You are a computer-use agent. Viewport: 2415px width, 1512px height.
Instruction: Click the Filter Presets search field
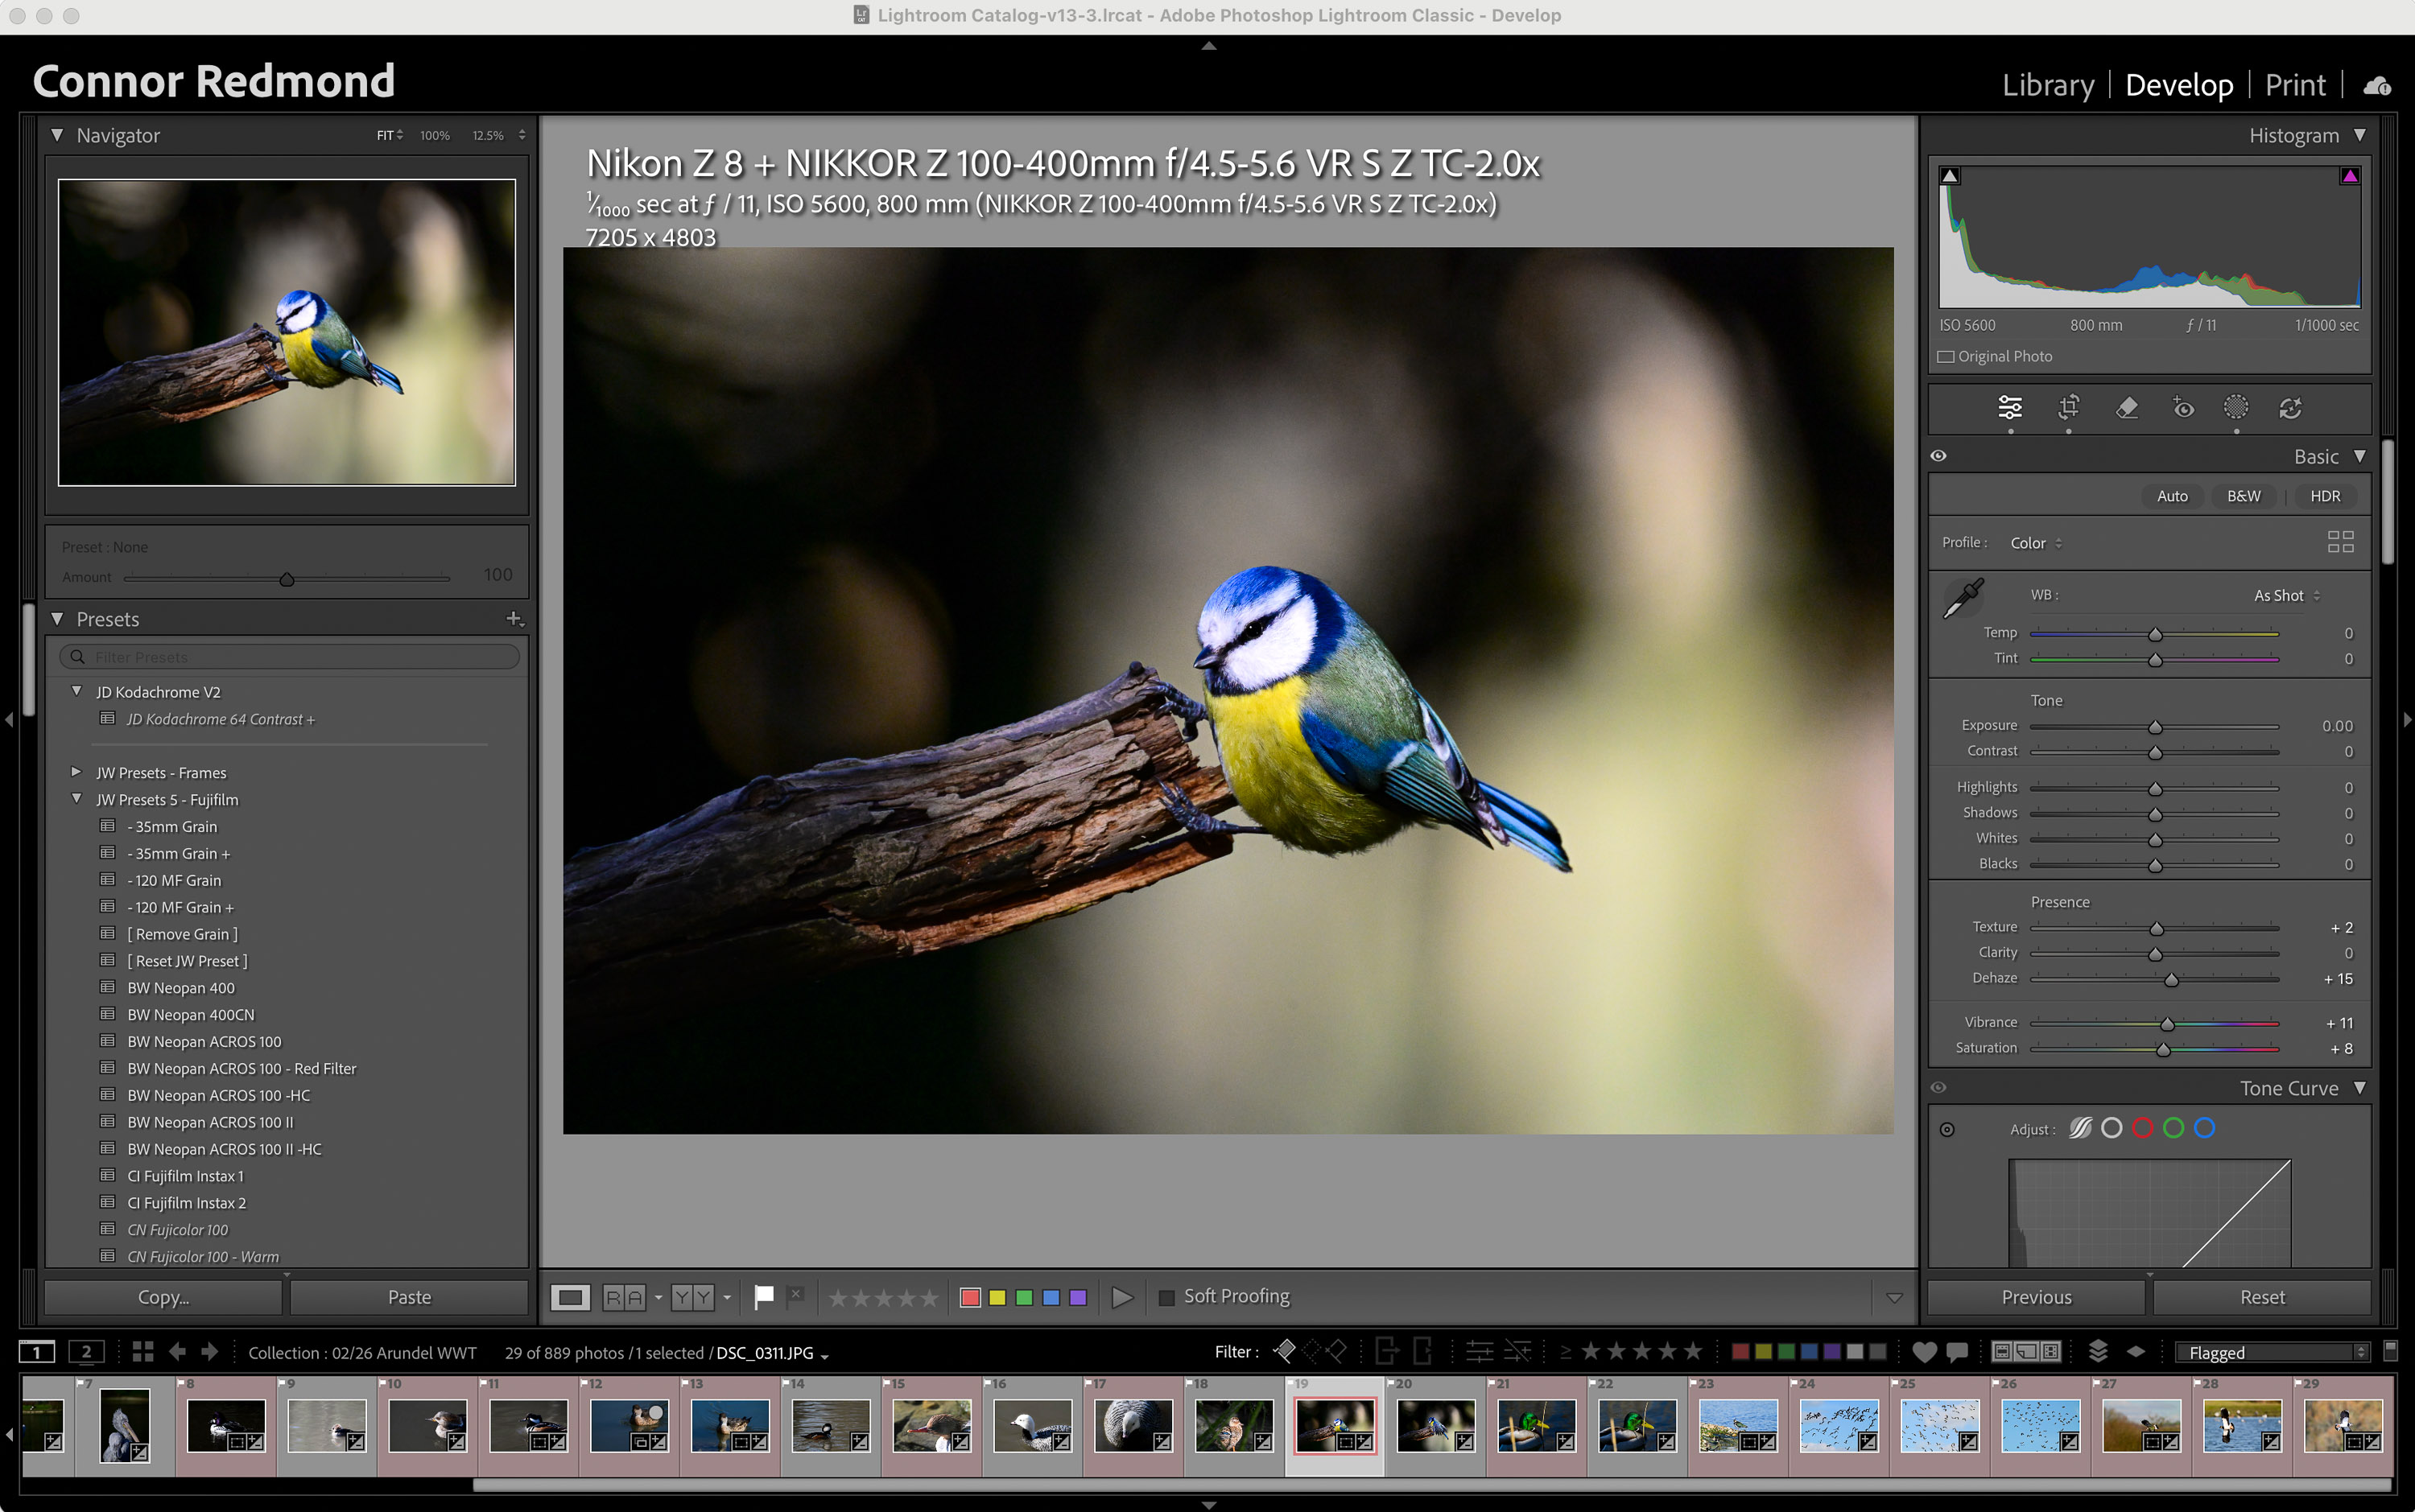pos(289,657)
